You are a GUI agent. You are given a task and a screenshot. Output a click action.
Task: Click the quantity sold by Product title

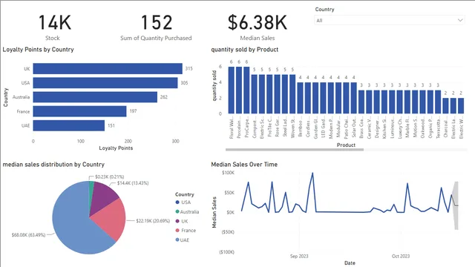tap(244, 50)
